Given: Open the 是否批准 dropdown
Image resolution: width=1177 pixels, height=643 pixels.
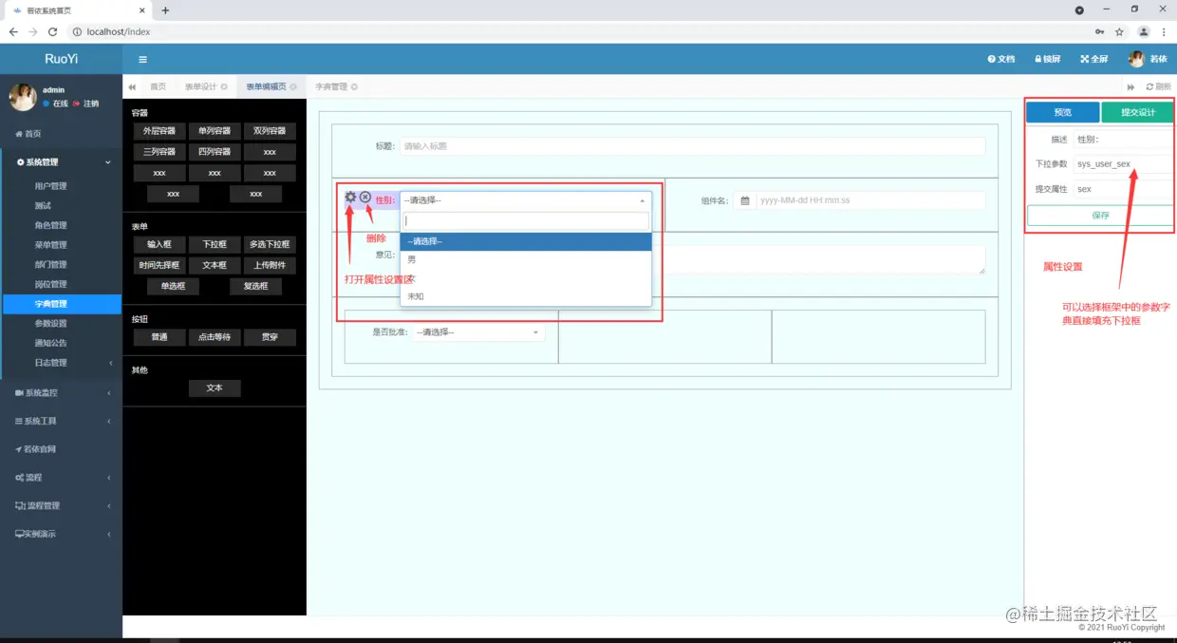Looking at the screenshot, I should [478, 332].
